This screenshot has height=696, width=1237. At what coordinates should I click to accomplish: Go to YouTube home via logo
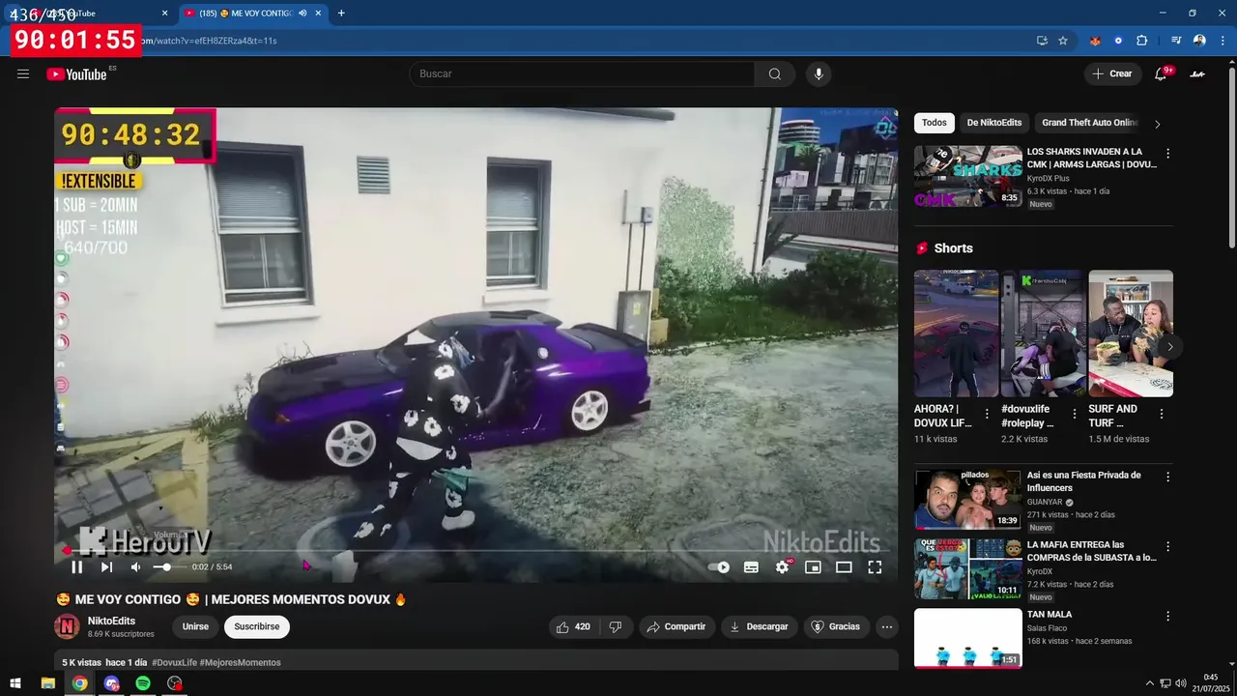pos(76,74)
